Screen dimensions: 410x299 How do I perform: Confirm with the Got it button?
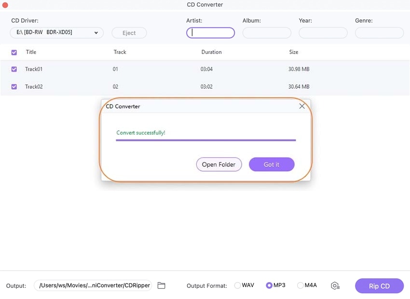[x=272, y=164]
